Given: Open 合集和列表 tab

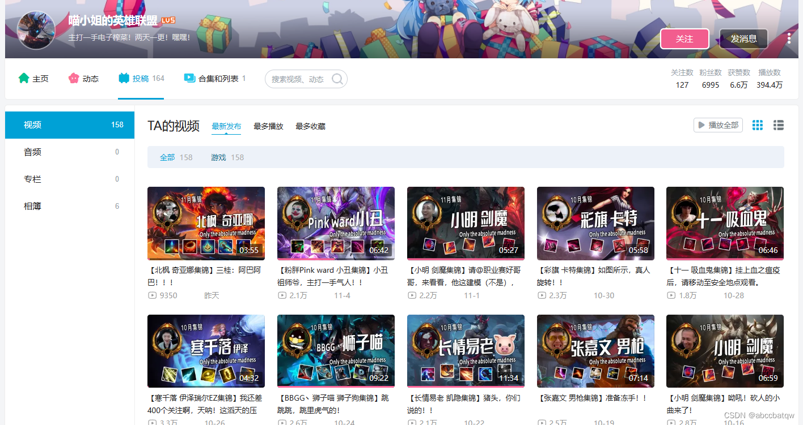Looking at the screenshot, I should tap(215, 79).
